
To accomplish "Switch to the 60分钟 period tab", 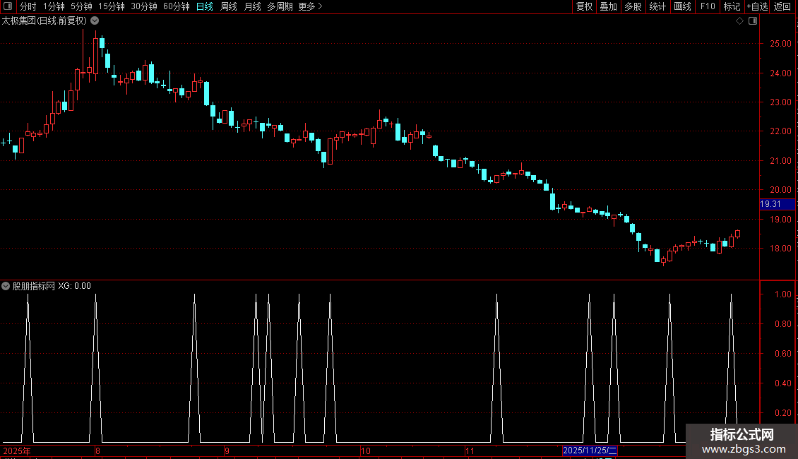I will (176, 6).
